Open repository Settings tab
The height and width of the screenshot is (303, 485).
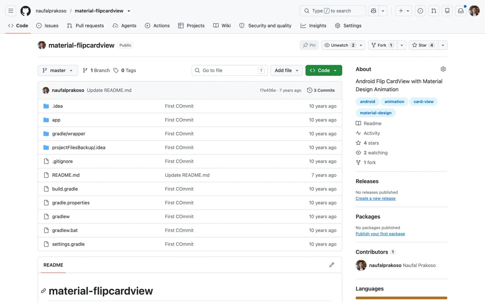pos(348,26)
